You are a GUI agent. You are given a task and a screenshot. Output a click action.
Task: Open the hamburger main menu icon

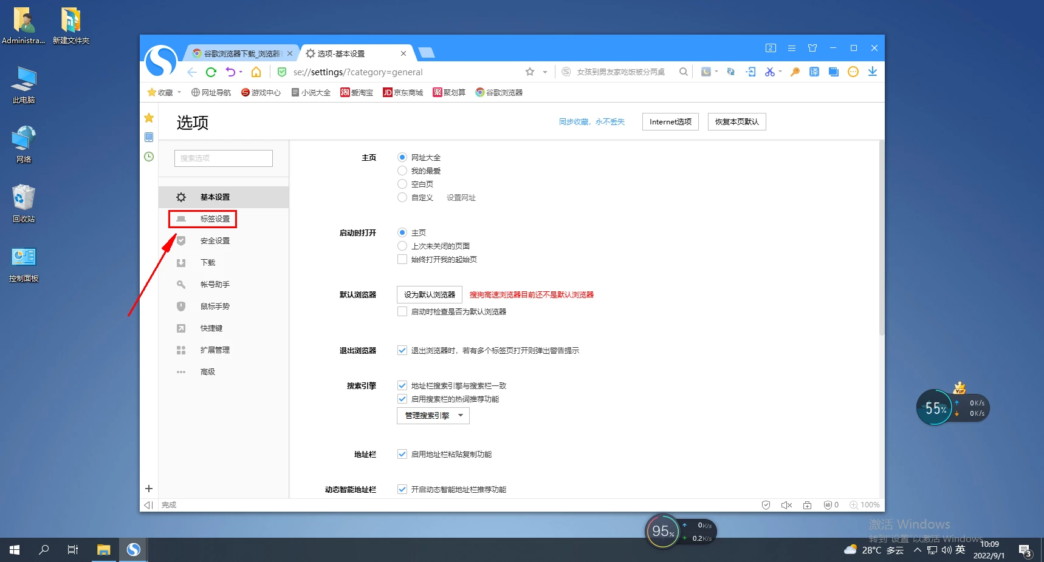pyautogui.click(x=792, y=48)
